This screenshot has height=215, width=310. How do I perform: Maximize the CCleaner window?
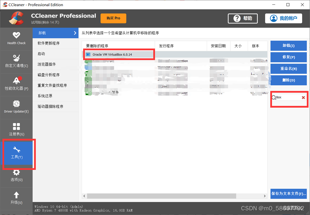[x=288, y=5]
